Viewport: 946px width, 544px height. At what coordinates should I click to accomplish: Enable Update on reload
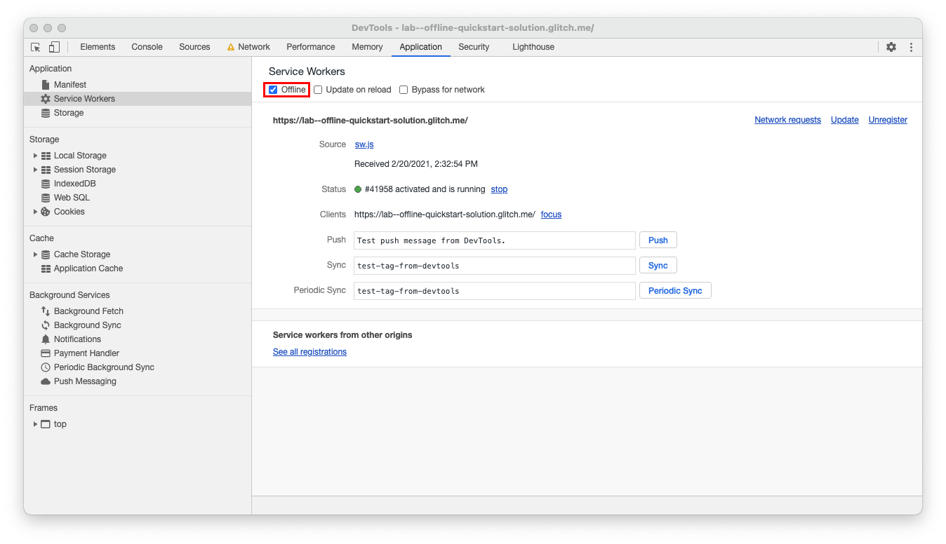coord(318,89)
